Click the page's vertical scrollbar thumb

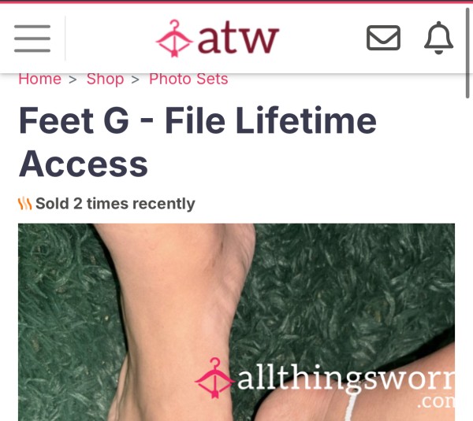467,53
